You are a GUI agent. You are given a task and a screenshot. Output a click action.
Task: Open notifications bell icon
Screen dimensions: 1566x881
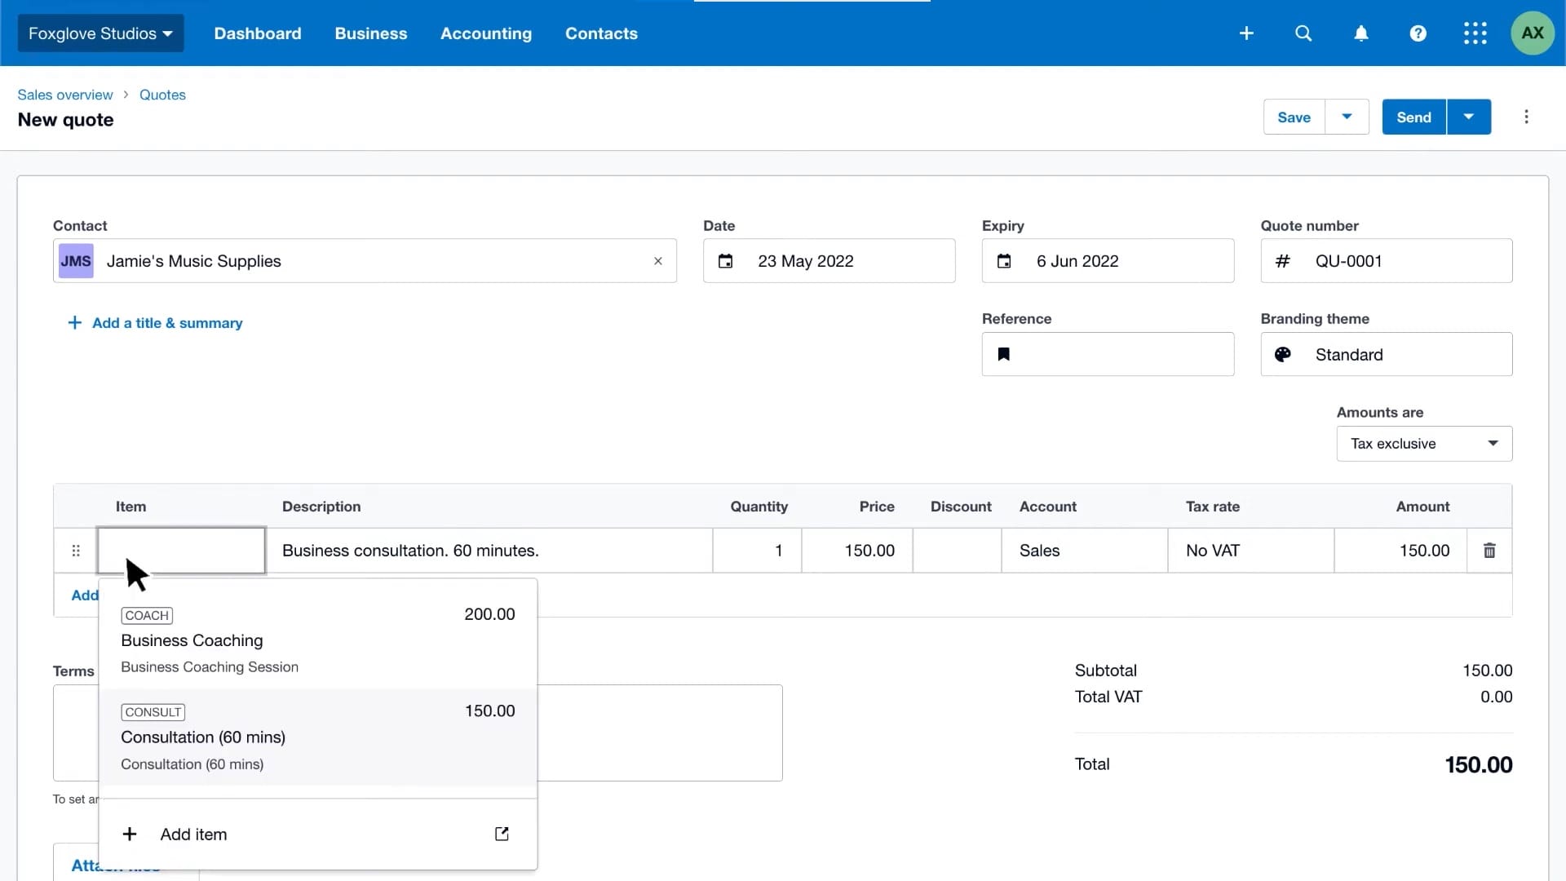1361,33
